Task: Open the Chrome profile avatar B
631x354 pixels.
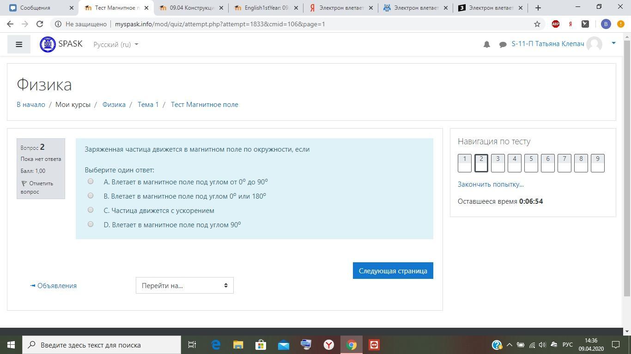Action: pos(606,24)
